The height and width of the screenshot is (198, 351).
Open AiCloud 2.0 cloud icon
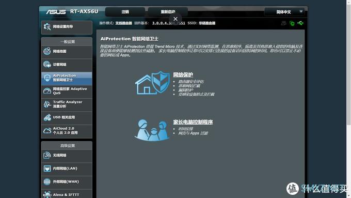47,130
